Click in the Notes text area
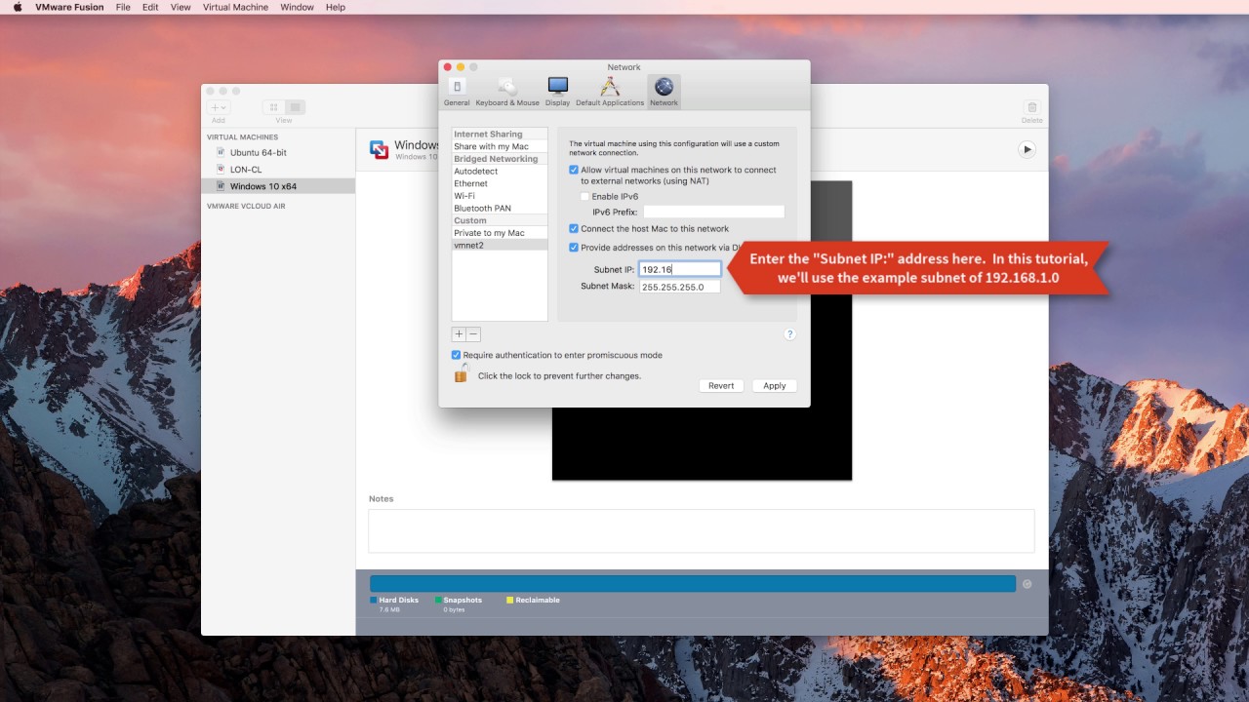 tap(701, 530)
